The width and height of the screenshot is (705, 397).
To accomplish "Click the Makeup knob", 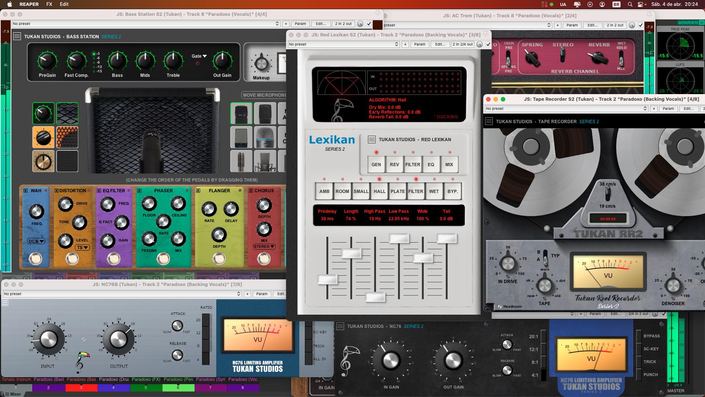I will 261,64.
